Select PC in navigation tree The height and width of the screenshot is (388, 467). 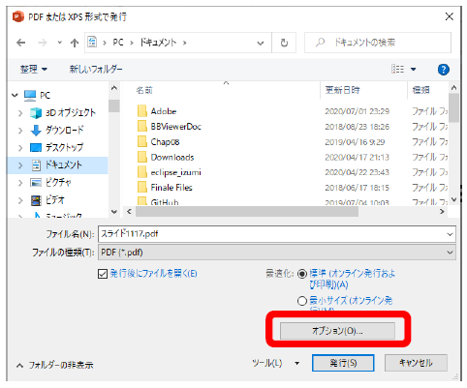point(45,96)
